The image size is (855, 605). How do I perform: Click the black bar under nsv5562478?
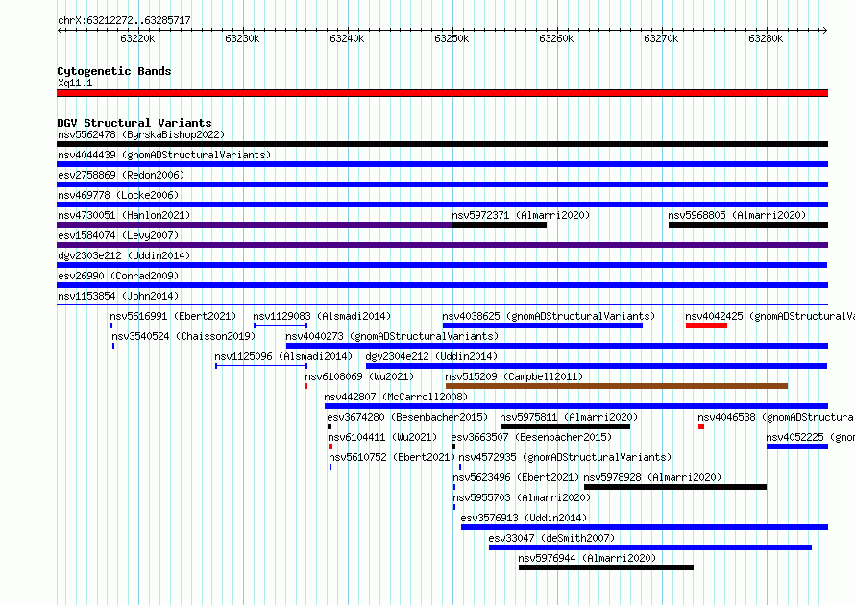[x=442, y=144]
